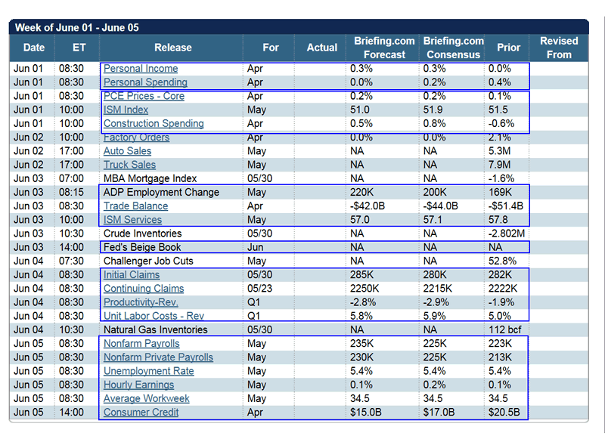Open the Auto Sales link

[x=127, y=151]
